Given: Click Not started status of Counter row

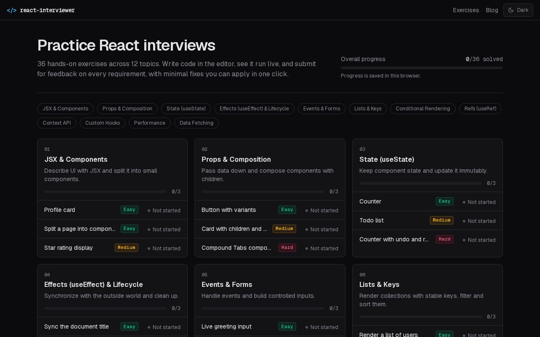Looking at the screenshot, I should 479,202.
